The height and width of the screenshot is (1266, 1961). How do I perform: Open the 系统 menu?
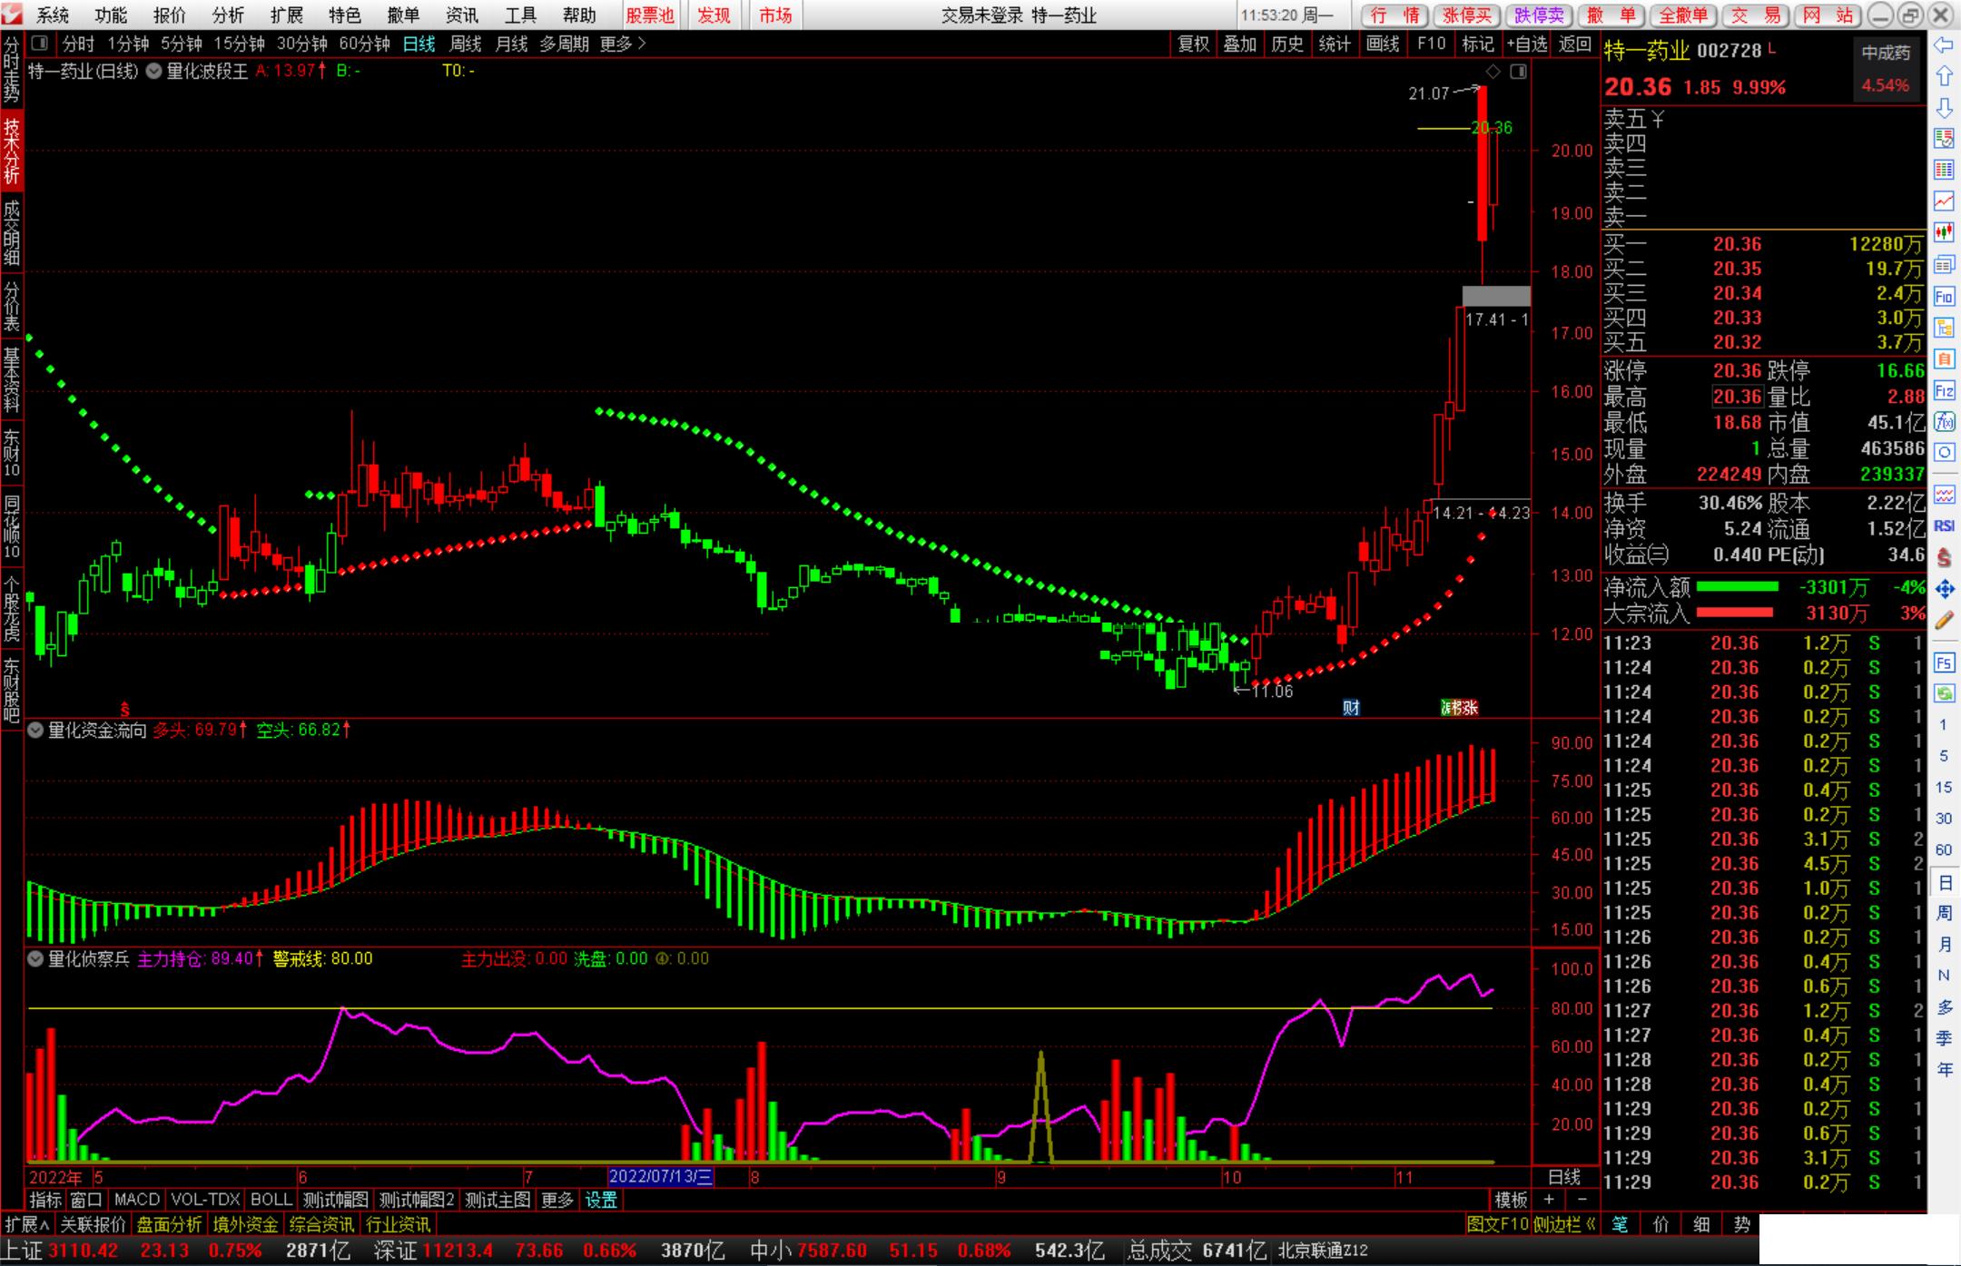53,15
